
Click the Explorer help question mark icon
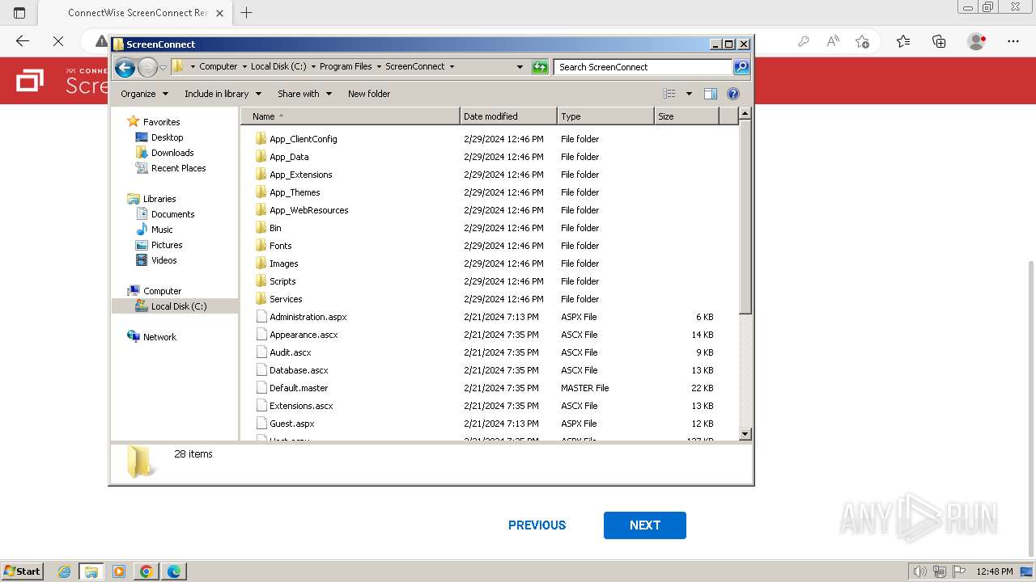point(733,94)
